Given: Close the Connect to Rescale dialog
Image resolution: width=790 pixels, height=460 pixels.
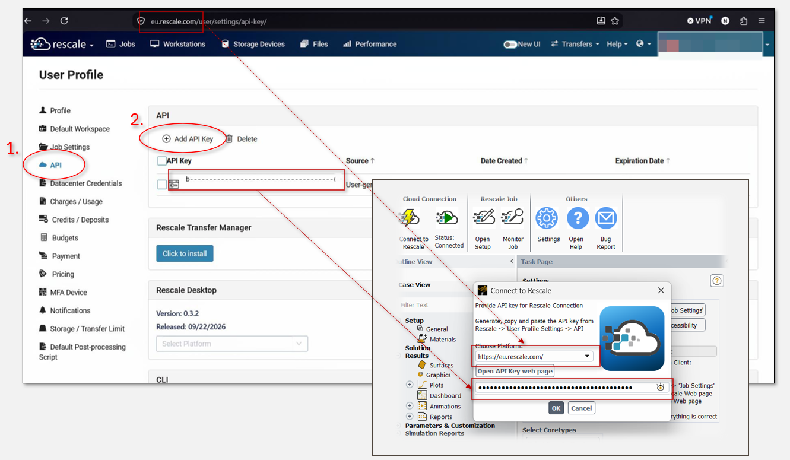Looking at the screenshot, I should 661,291.
